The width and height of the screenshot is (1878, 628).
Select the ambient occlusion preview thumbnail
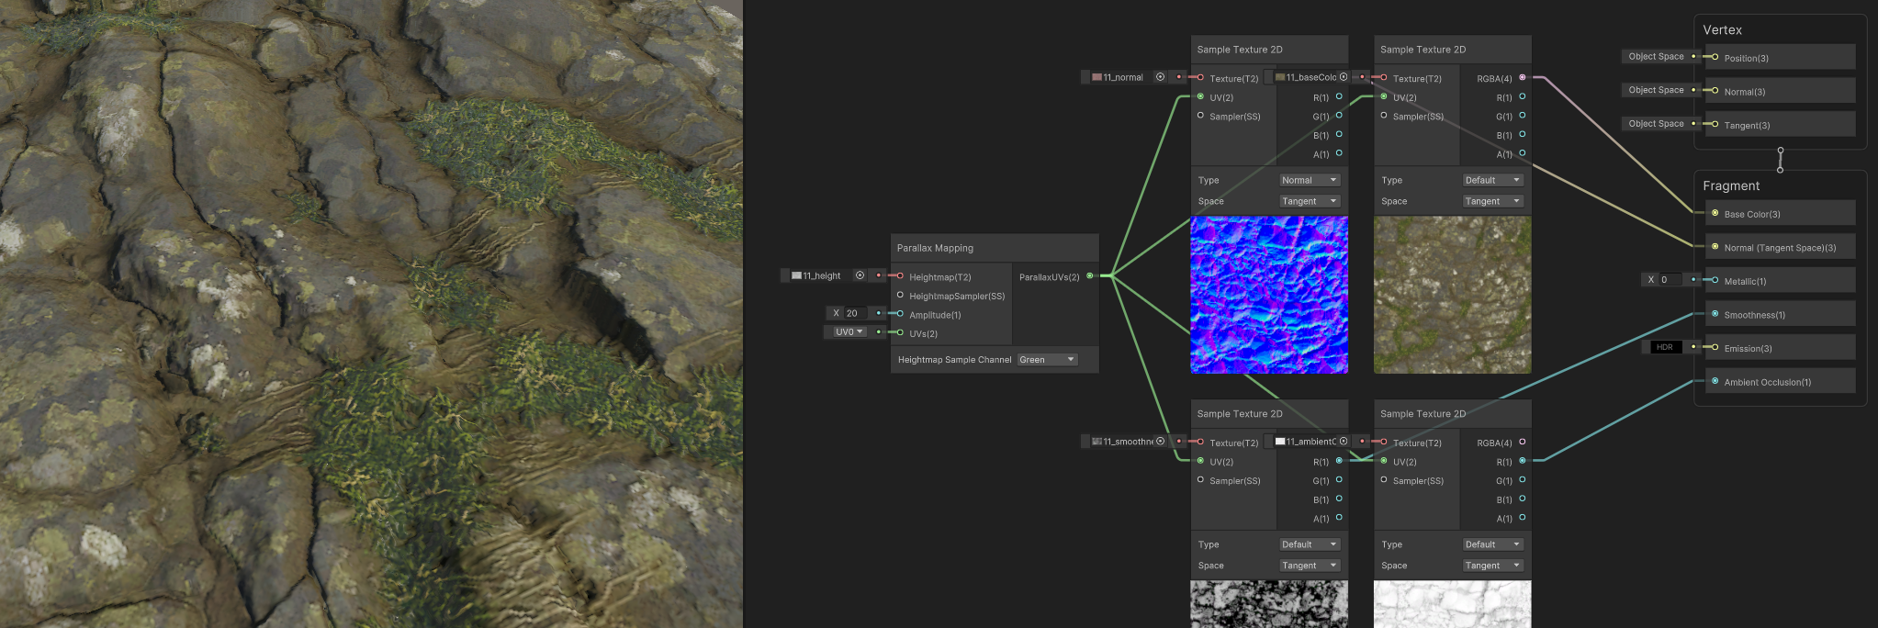(1452, 604)
